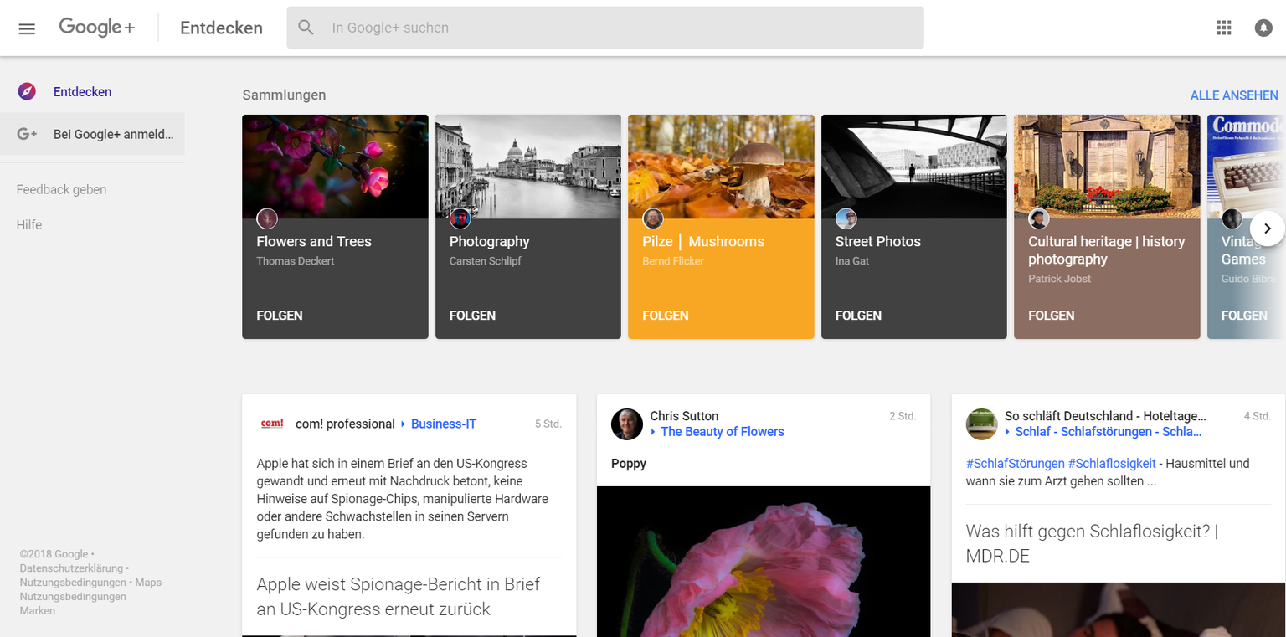This screenshot has height=637, width=1286.
Task: Click the search magnifier icon
Action: (306, 28)
